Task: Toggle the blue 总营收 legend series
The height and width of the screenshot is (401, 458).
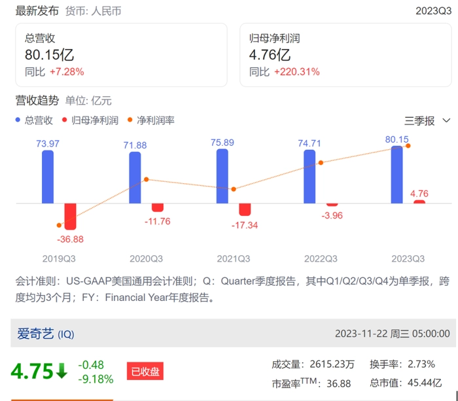Action: pos(35,120)
